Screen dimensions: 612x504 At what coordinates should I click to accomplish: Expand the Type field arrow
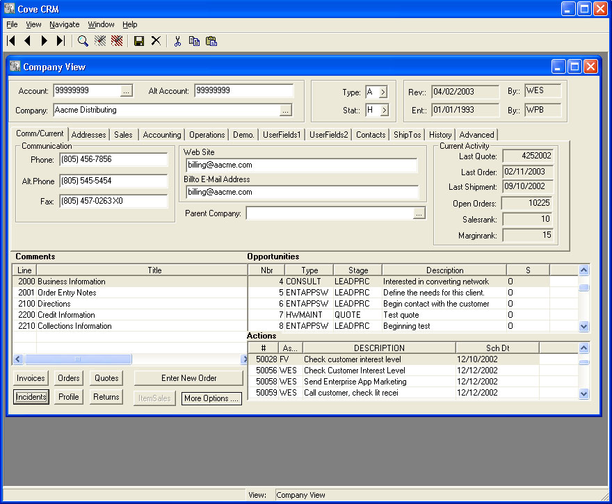[x=383, y=92]
